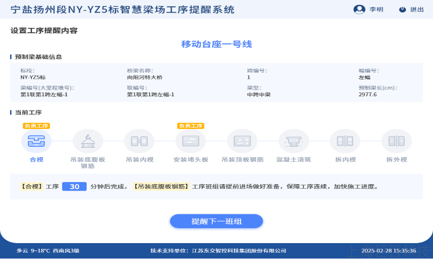Image resolution: width=433 pixels, height=259 pixels.
Task: Click the 移动台座一号线 heading
Action: 216,44
